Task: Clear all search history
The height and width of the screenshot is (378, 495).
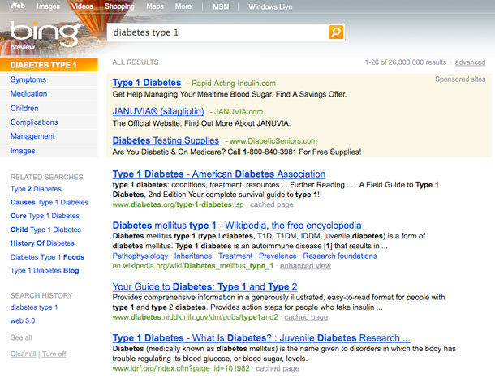Action: (x=23, y=354)
